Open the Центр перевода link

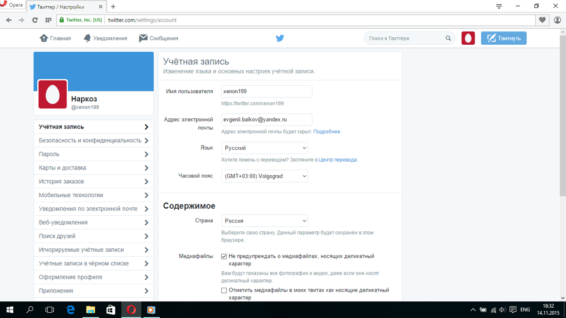pos(338,160)
